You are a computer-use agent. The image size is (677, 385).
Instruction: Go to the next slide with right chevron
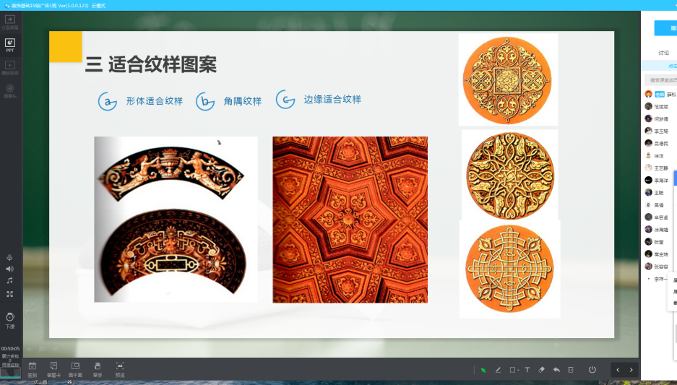point(631,370)
